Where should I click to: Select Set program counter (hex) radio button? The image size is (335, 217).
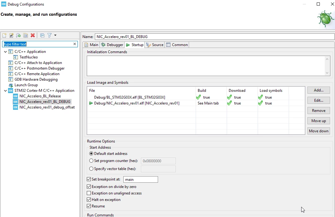[91, 161]
